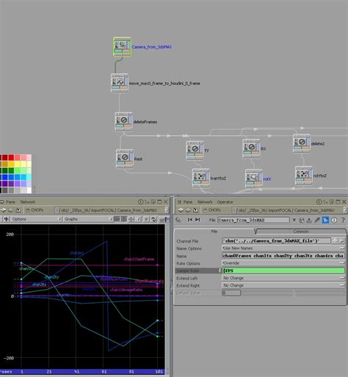Screen dimensions: 348x377
Task: Toggle the Sample Rate expression indicator
Action: 220,271
